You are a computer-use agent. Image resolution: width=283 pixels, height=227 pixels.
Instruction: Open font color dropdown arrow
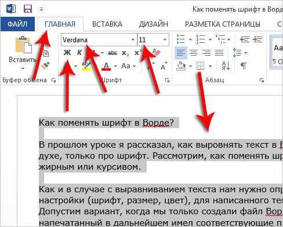tap(115, 67)
